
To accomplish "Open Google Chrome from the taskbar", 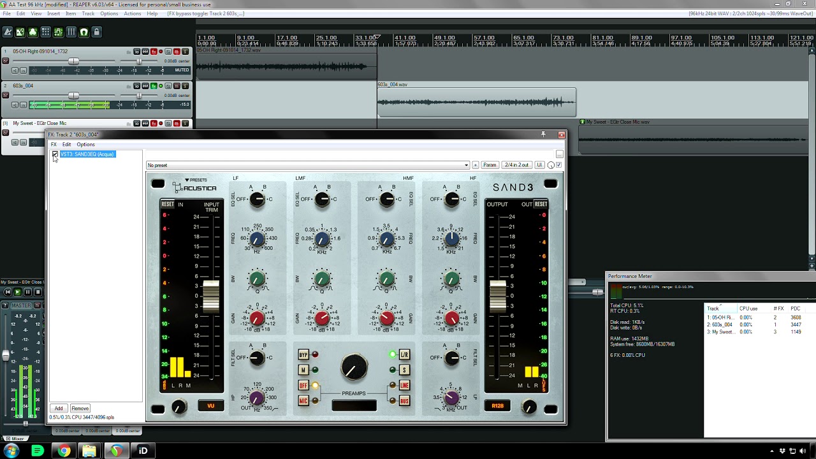I will [x=64, y=451].
